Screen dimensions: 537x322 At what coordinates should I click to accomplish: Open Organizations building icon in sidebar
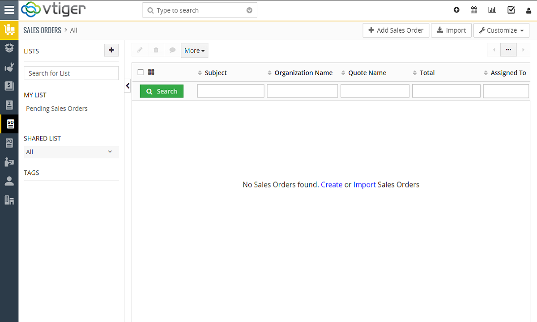(x=9, y=200)
